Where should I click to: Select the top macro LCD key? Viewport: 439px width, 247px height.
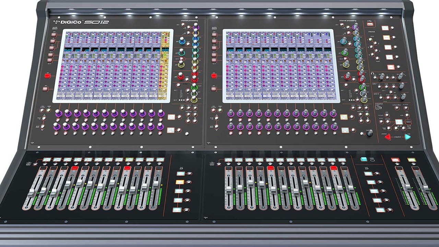385,28
